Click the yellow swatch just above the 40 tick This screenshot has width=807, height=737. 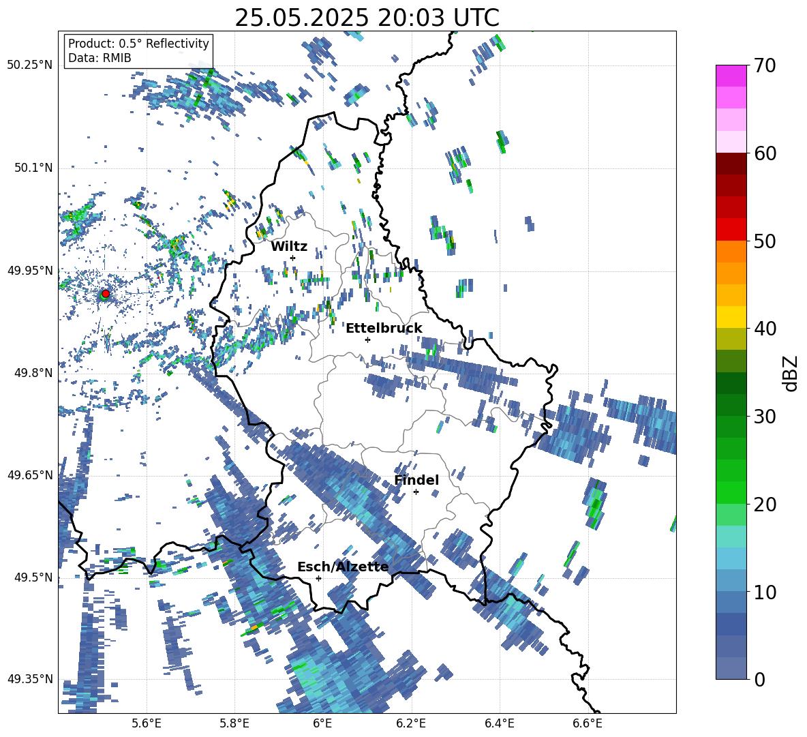731,317
